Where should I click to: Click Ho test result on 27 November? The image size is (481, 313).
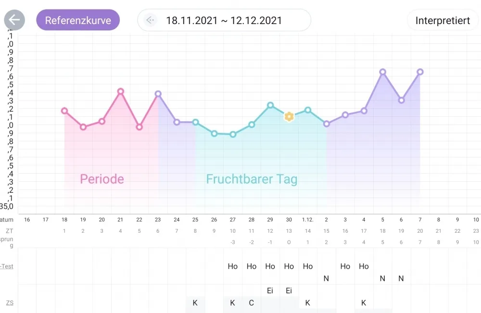click(232, 266)
